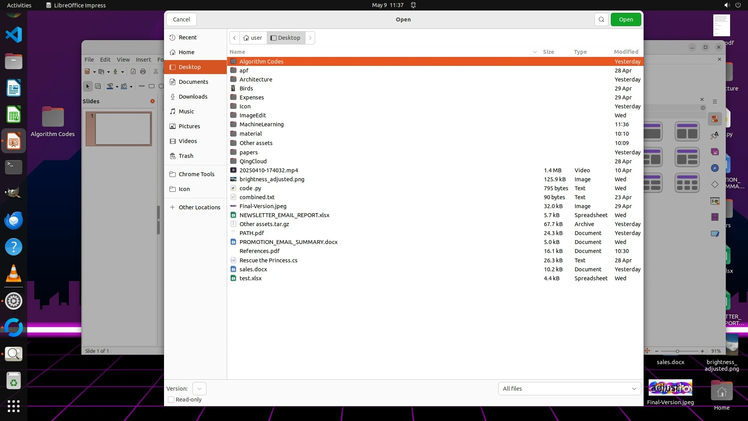Open the Trash location in sidebar
The height and width of the screenshot is (421, 748).
point(186,156)
